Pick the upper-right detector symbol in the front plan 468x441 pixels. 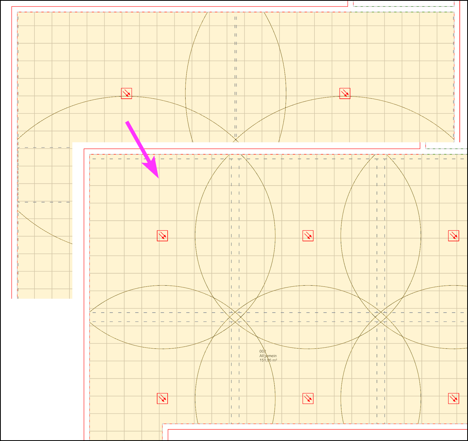coord(453,236)
